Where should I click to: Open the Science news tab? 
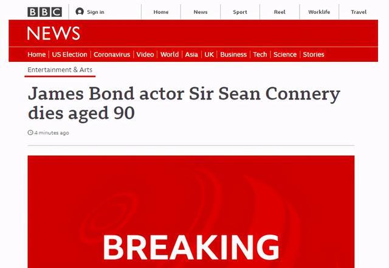(x=285, y=55)
